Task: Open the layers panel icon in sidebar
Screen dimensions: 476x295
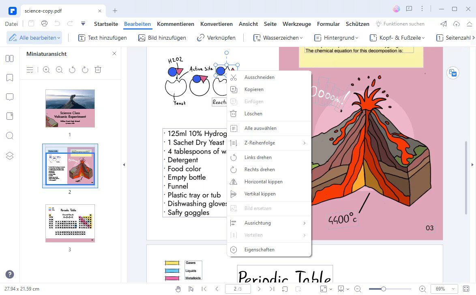Action: click(x=10, y=156)
